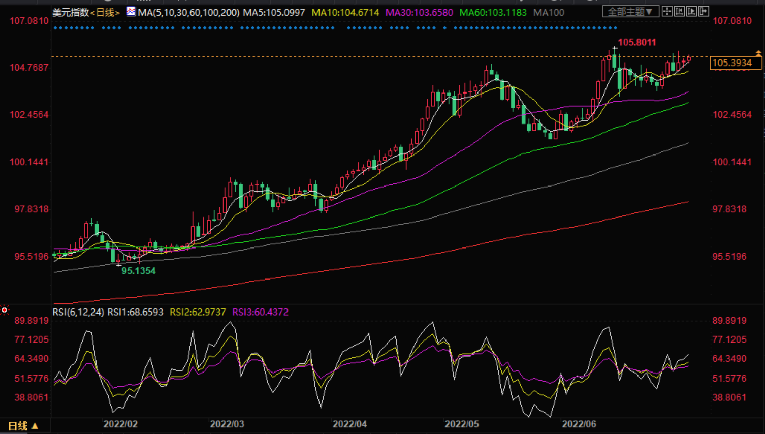
Task: Open the 全部主题 dropdown
Action: click(630, 11)
